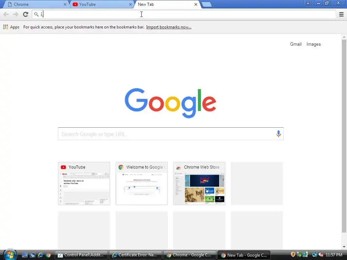Open the Welcome to Google Chrome thumbnail
347x260 pixels.
point(142,183)
